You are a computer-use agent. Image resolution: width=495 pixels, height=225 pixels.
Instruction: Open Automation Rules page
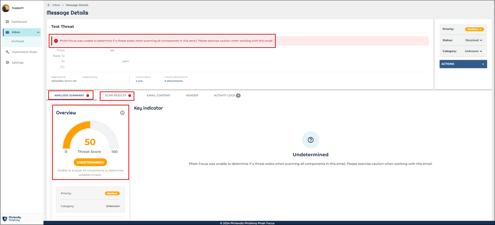tap(25, 52)
